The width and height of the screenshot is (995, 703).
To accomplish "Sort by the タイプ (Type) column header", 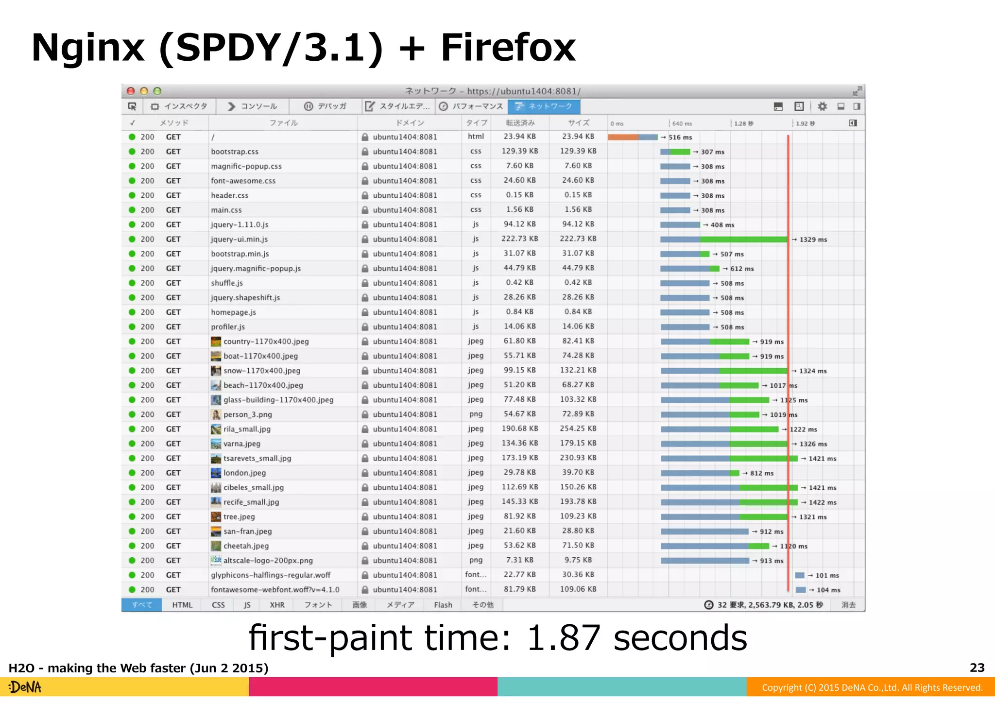I will pos(476,123).
